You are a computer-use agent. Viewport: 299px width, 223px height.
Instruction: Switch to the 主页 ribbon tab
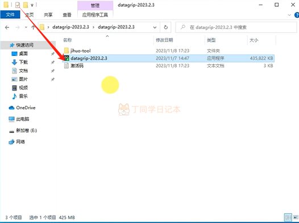click(30, 15)
